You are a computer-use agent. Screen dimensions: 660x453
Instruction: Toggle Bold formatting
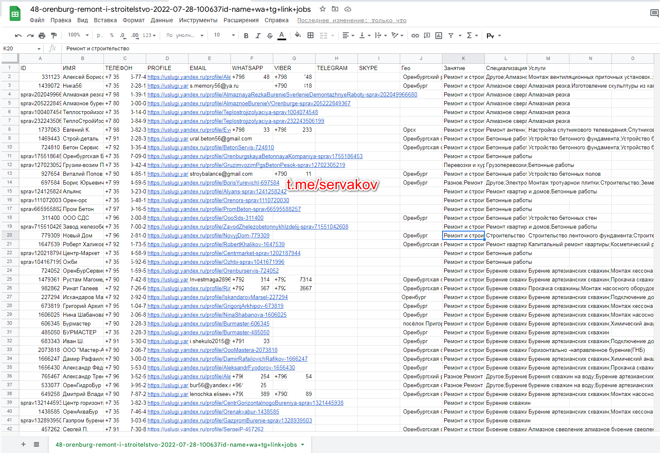click(x=246, y=36)
